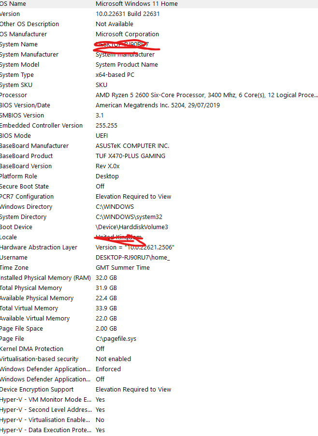Select the 'GMT Summer Time' value
The width and height of the screenshot is (318, 436).
pos(123,268)
